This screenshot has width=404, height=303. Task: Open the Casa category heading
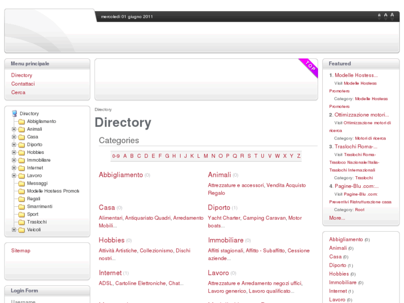[x=107, y=207]
